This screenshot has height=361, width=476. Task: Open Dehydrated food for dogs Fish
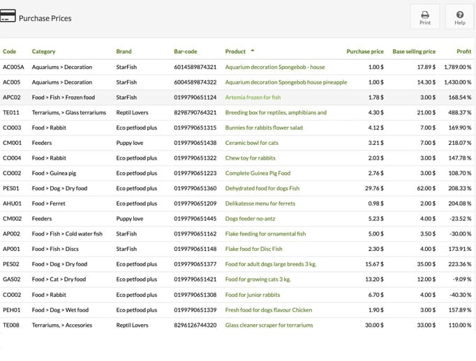pos(262,188)
